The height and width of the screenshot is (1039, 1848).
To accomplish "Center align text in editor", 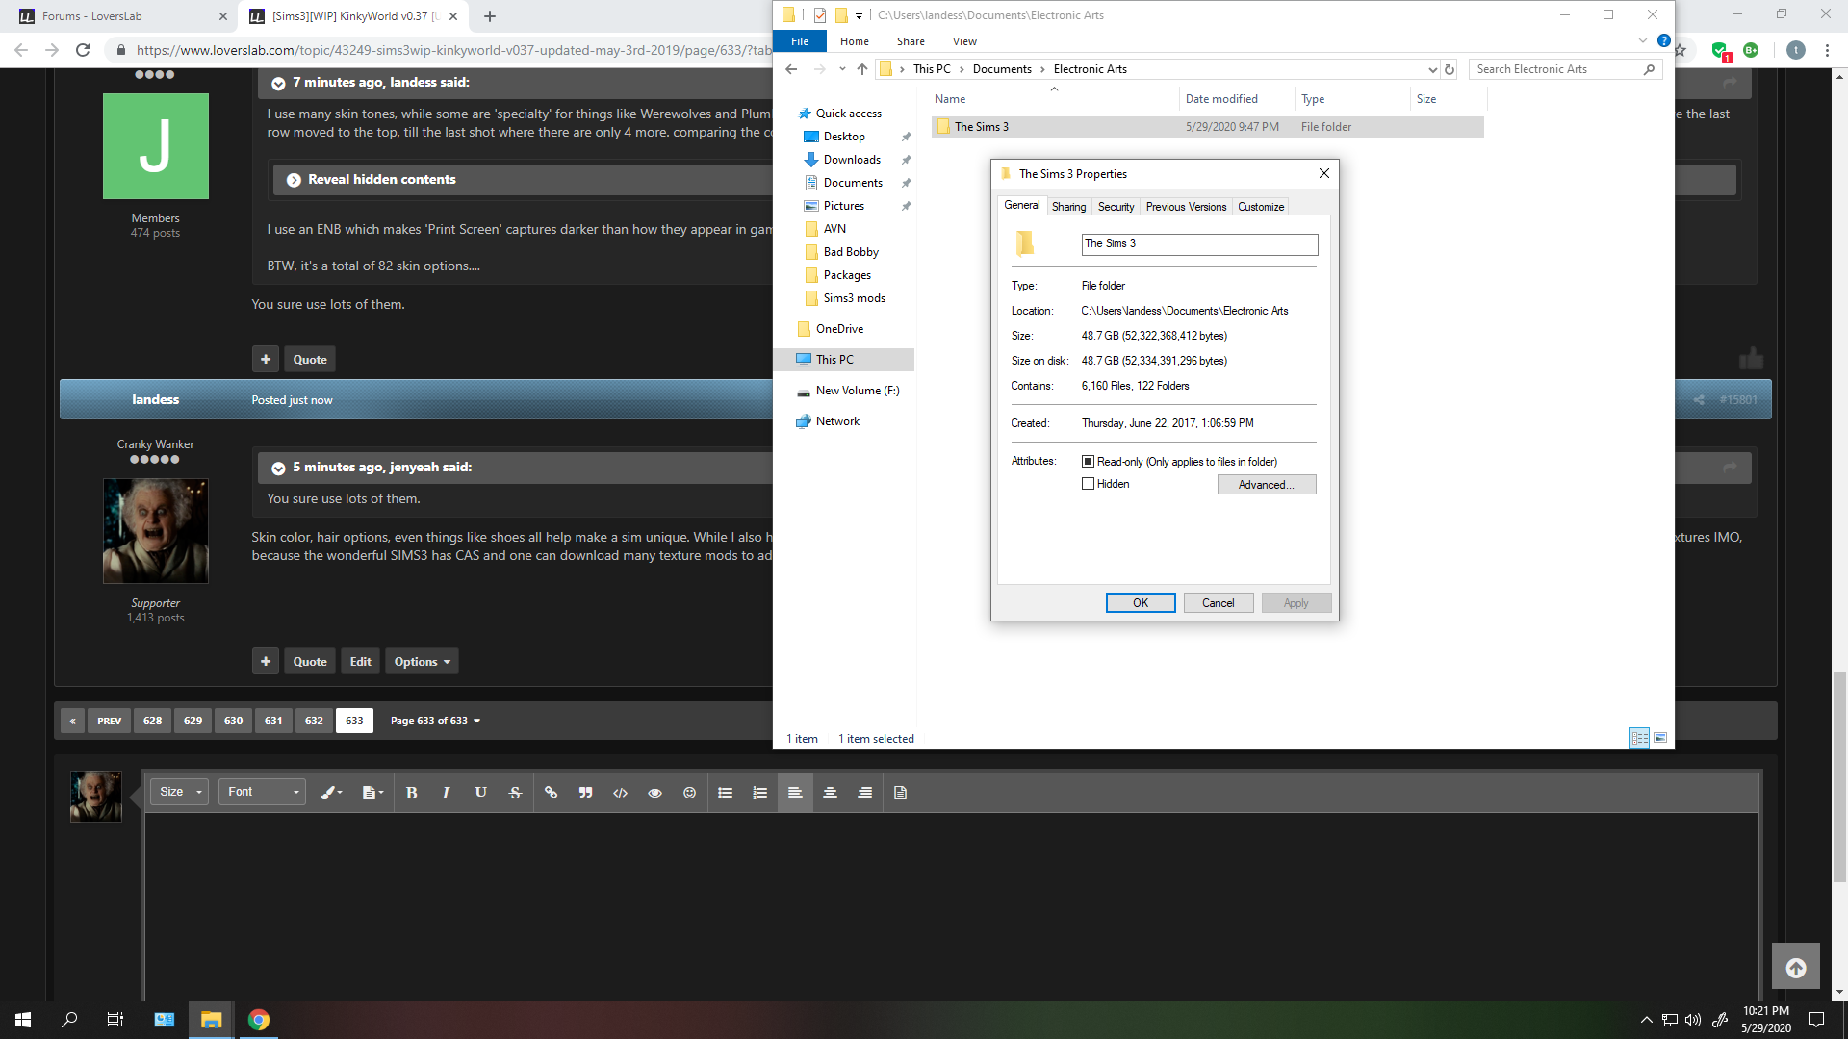I will 830,793.
